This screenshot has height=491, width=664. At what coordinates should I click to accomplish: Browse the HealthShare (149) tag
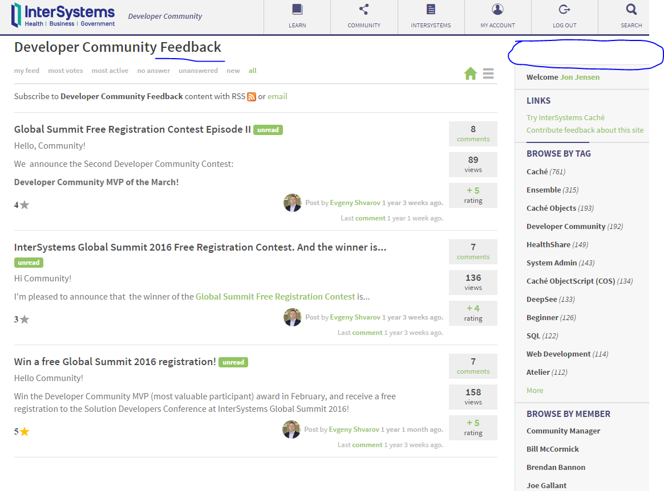(557, 244)
